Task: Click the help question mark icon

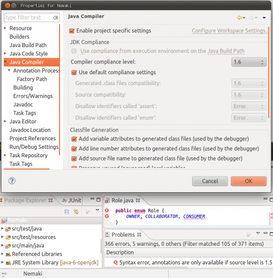Action: point(12,181)
